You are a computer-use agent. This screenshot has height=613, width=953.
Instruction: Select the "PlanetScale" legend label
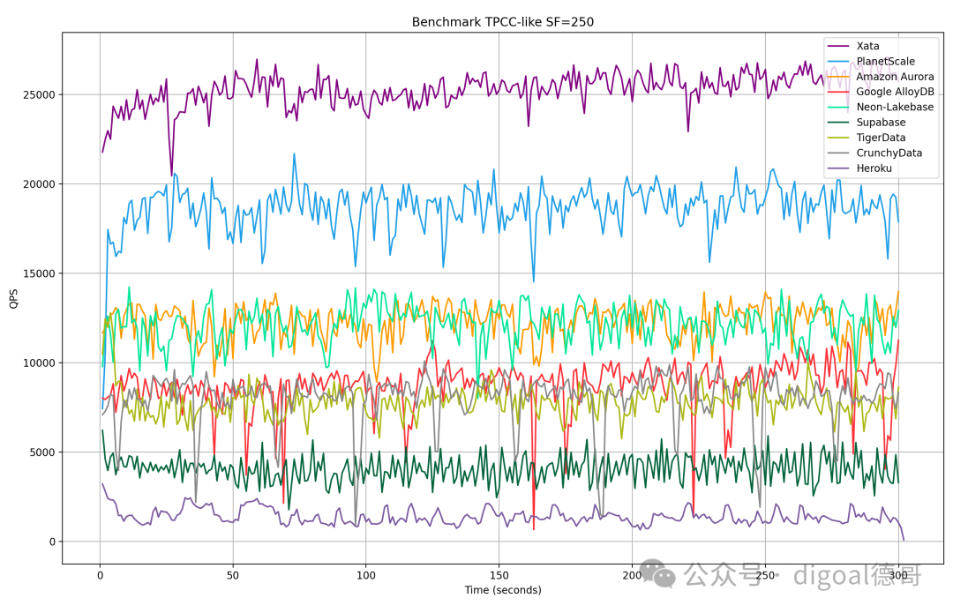(885, 62)
